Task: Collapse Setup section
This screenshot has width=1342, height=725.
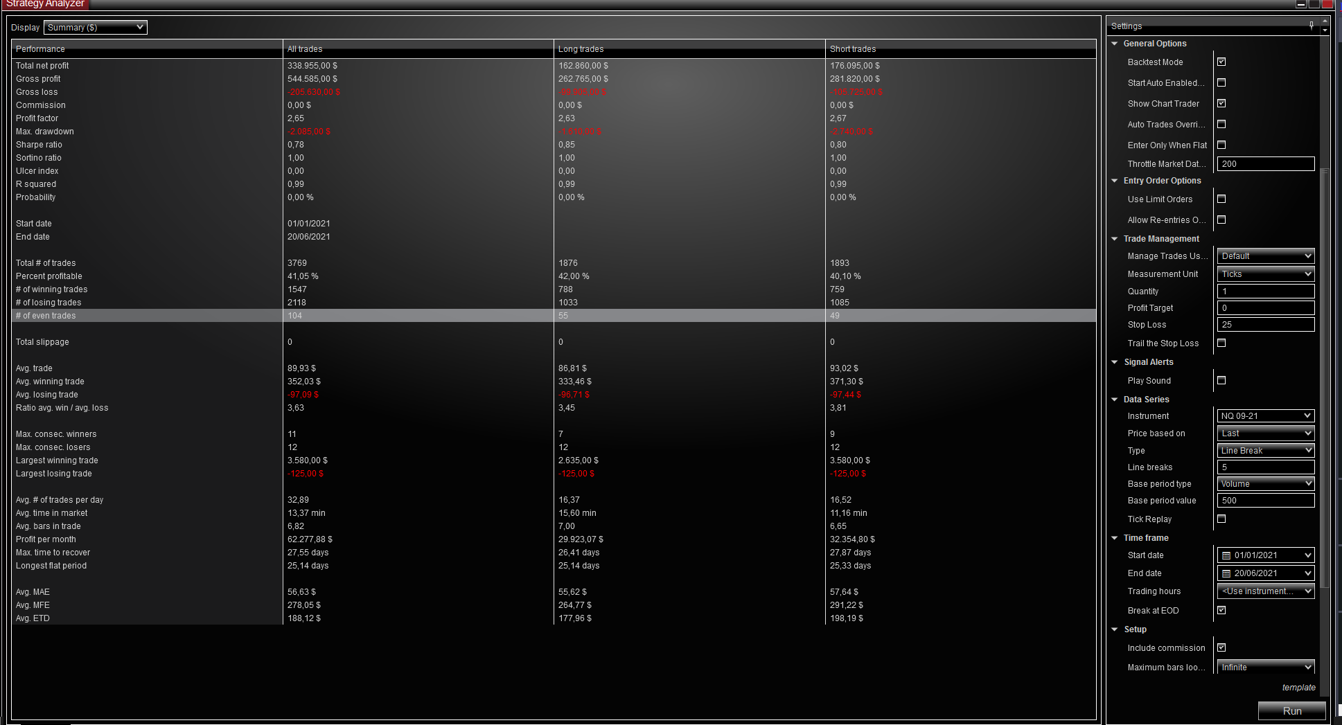Action: (1115, 629)
